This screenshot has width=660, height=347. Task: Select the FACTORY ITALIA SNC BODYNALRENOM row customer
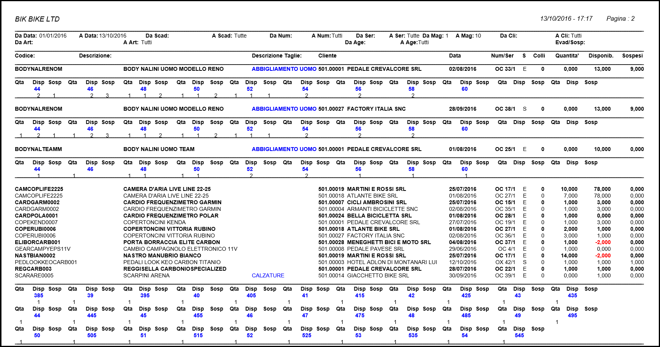coord(376,109)
